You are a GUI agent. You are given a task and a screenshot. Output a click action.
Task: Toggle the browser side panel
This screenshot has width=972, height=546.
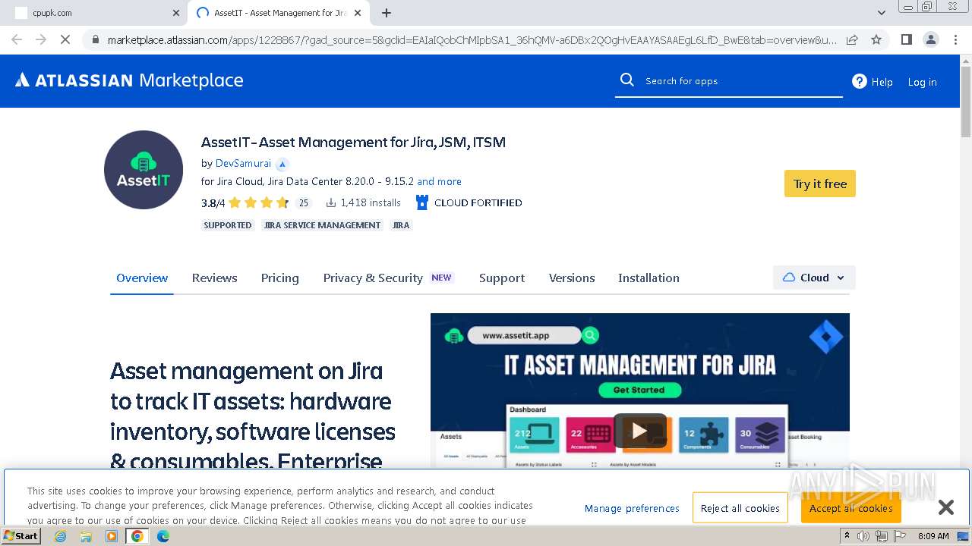pyautogui.click(x=906, y=39)
